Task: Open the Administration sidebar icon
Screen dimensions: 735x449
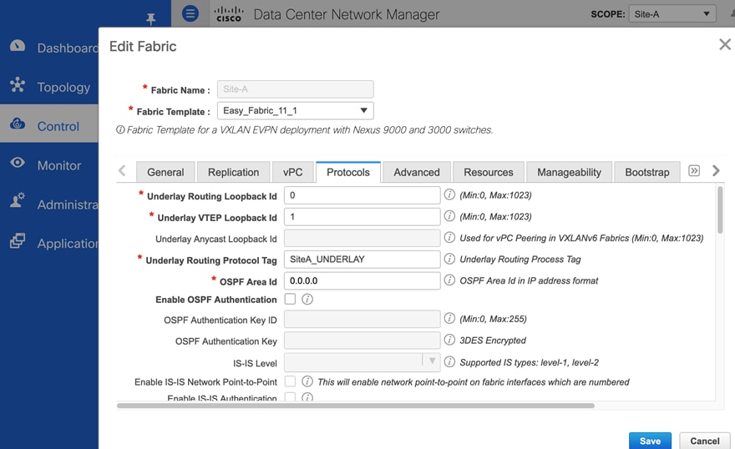Action: point(18,203)
